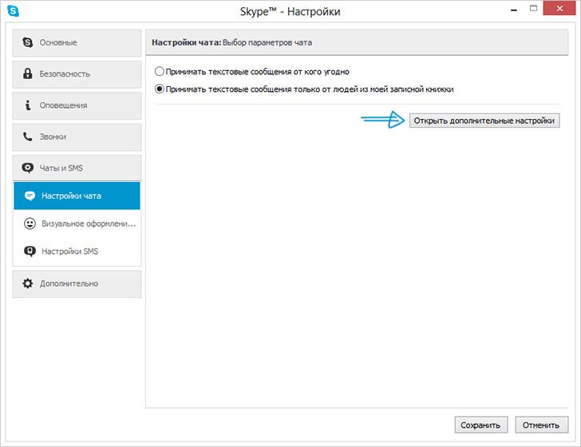Image resolution: width=581 pixels, height=447 pixels.
Task: Click the Визуальное оформление smiley icon
Action: coord(30,223)
